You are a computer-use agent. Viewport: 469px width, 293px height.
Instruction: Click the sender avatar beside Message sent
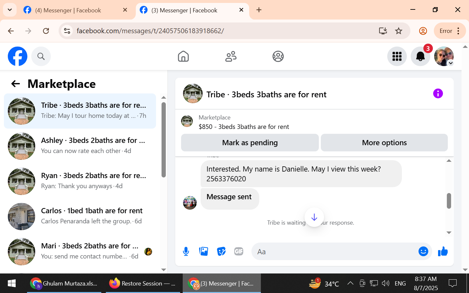(190, 203)
